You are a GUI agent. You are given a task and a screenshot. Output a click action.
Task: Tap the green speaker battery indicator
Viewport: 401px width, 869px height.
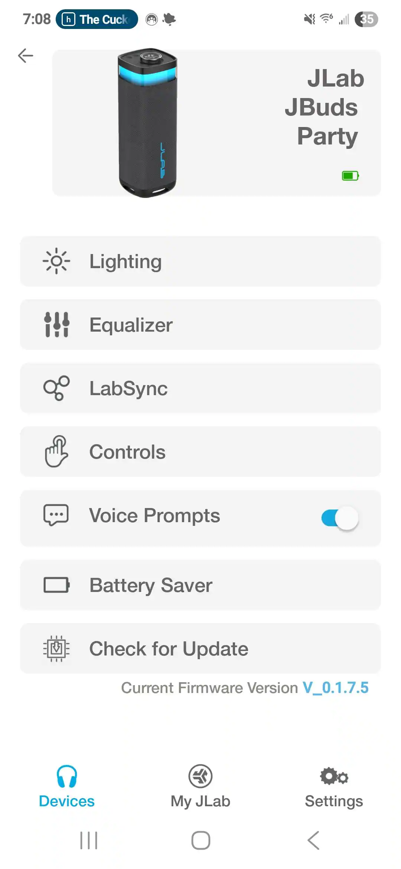350,176
